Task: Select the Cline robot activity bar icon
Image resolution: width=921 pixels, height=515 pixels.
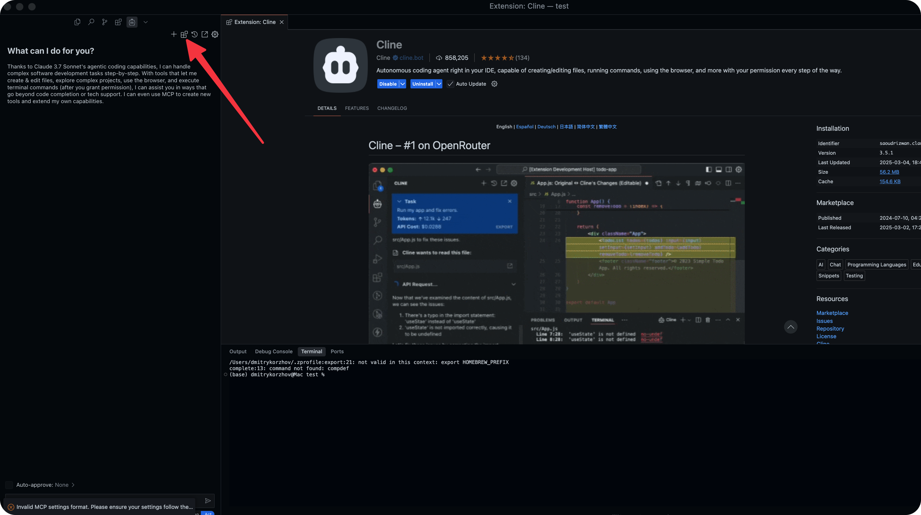Action: point(132,22)
